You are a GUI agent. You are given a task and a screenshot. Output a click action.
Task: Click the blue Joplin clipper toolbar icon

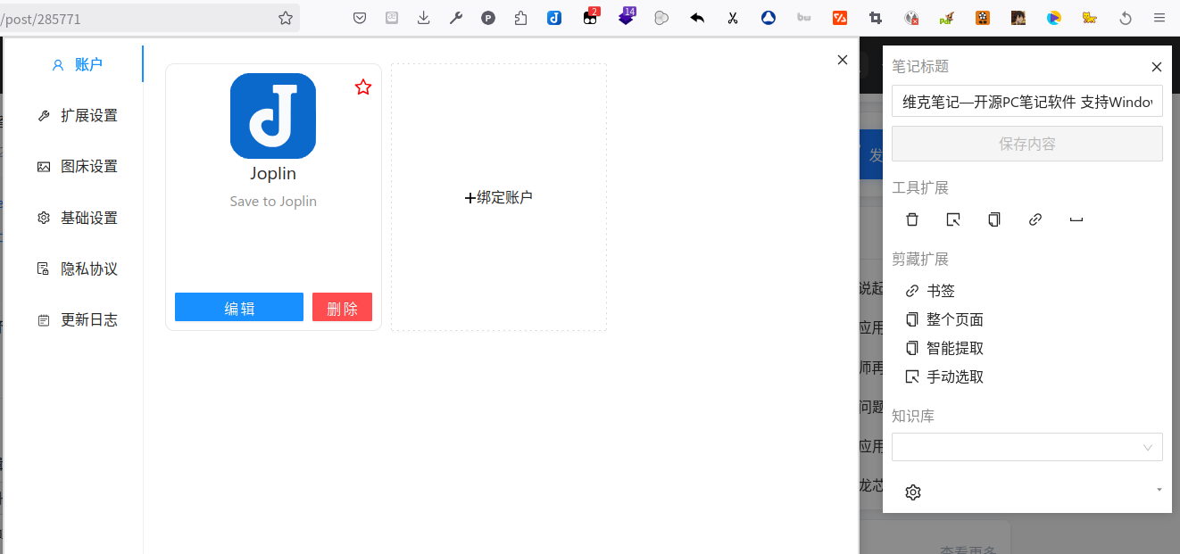pos(554,18)
